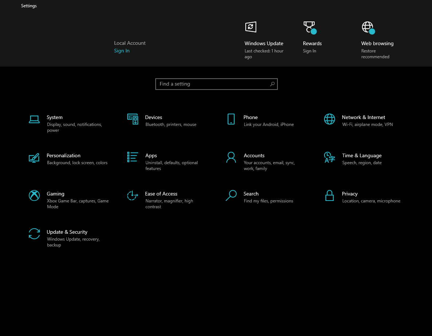432x336 pixels.
Task: Open Accounts settings title
Action: [x=254, y=155]
